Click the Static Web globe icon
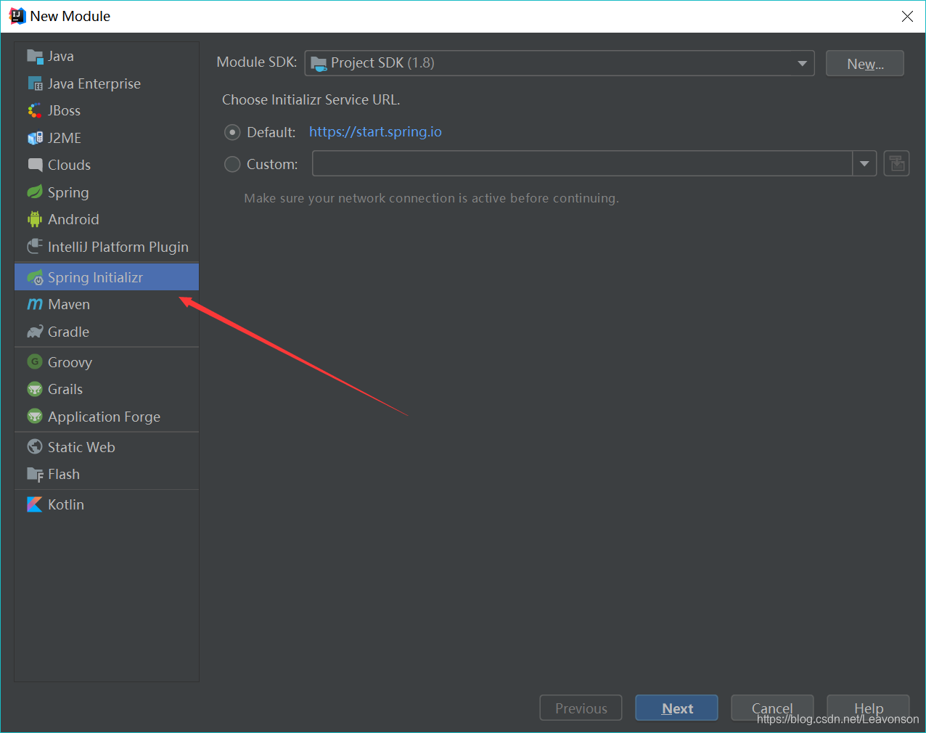Screen dimensions: 926x733 tap(35, 446)
